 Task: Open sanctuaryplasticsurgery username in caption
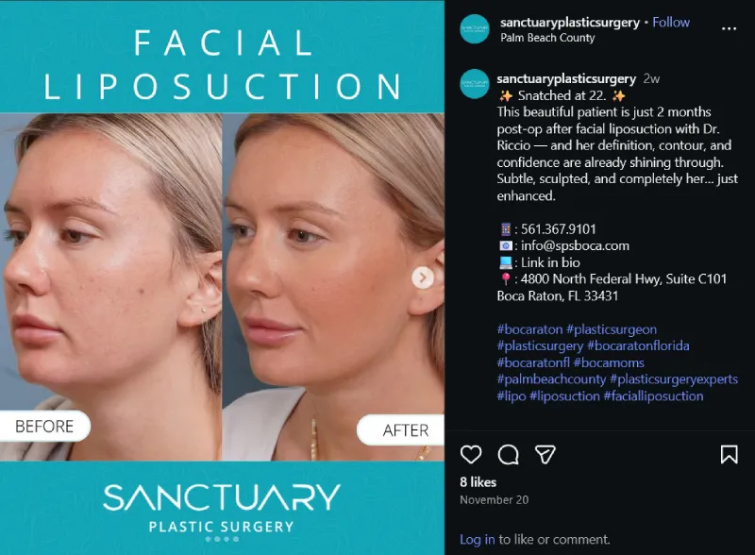[566, 78]
